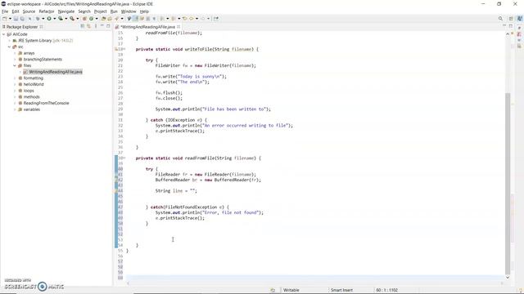Click Smart Insert mode in status bar

click(341, 290)
